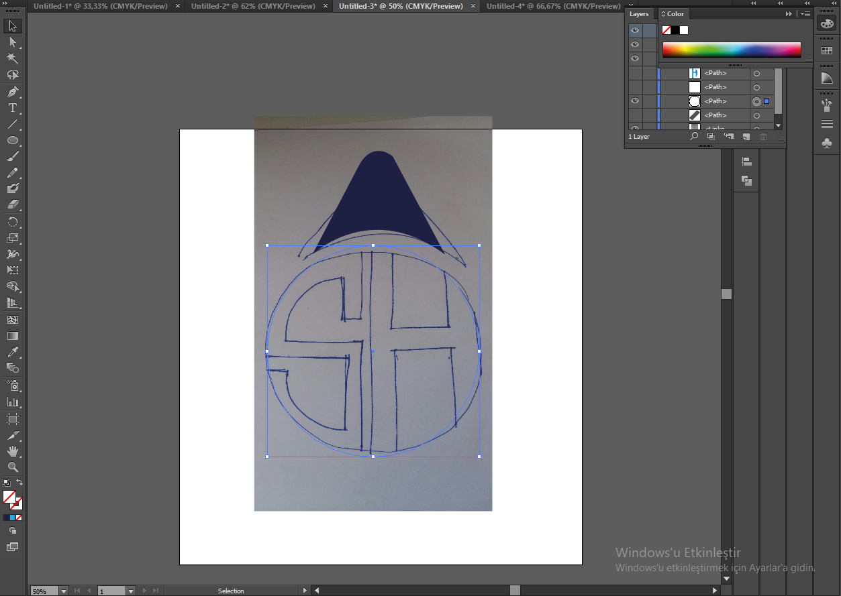Select the Mesh tool
841x596 pixels.
coord(13,320)
